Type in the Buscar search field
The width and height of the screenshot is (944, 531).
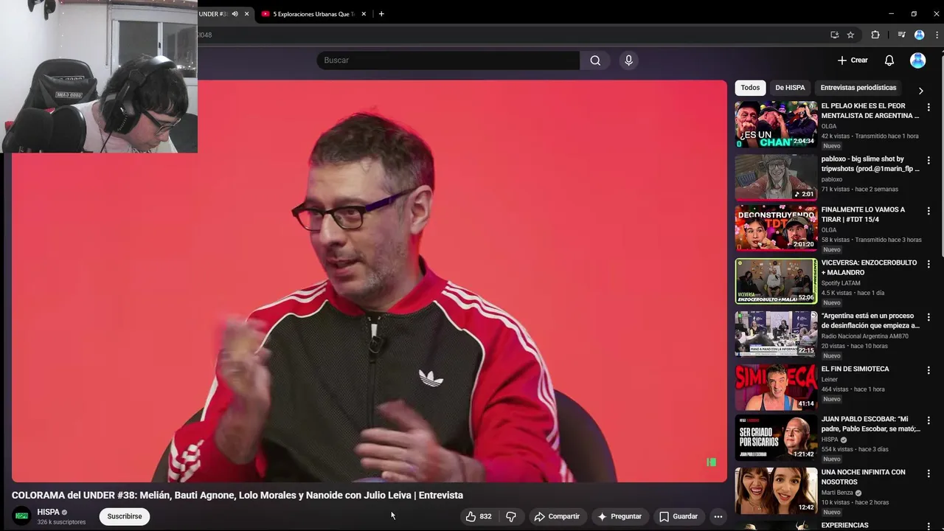[448, 60]
